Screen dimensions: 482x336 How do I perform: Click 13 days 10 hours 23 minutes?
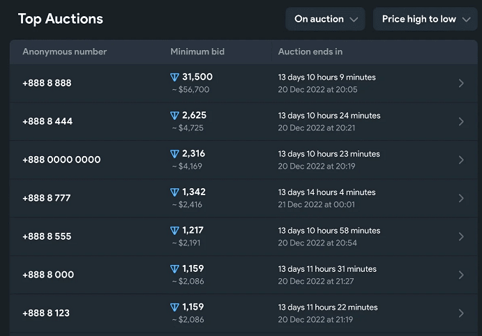(329, 154)
